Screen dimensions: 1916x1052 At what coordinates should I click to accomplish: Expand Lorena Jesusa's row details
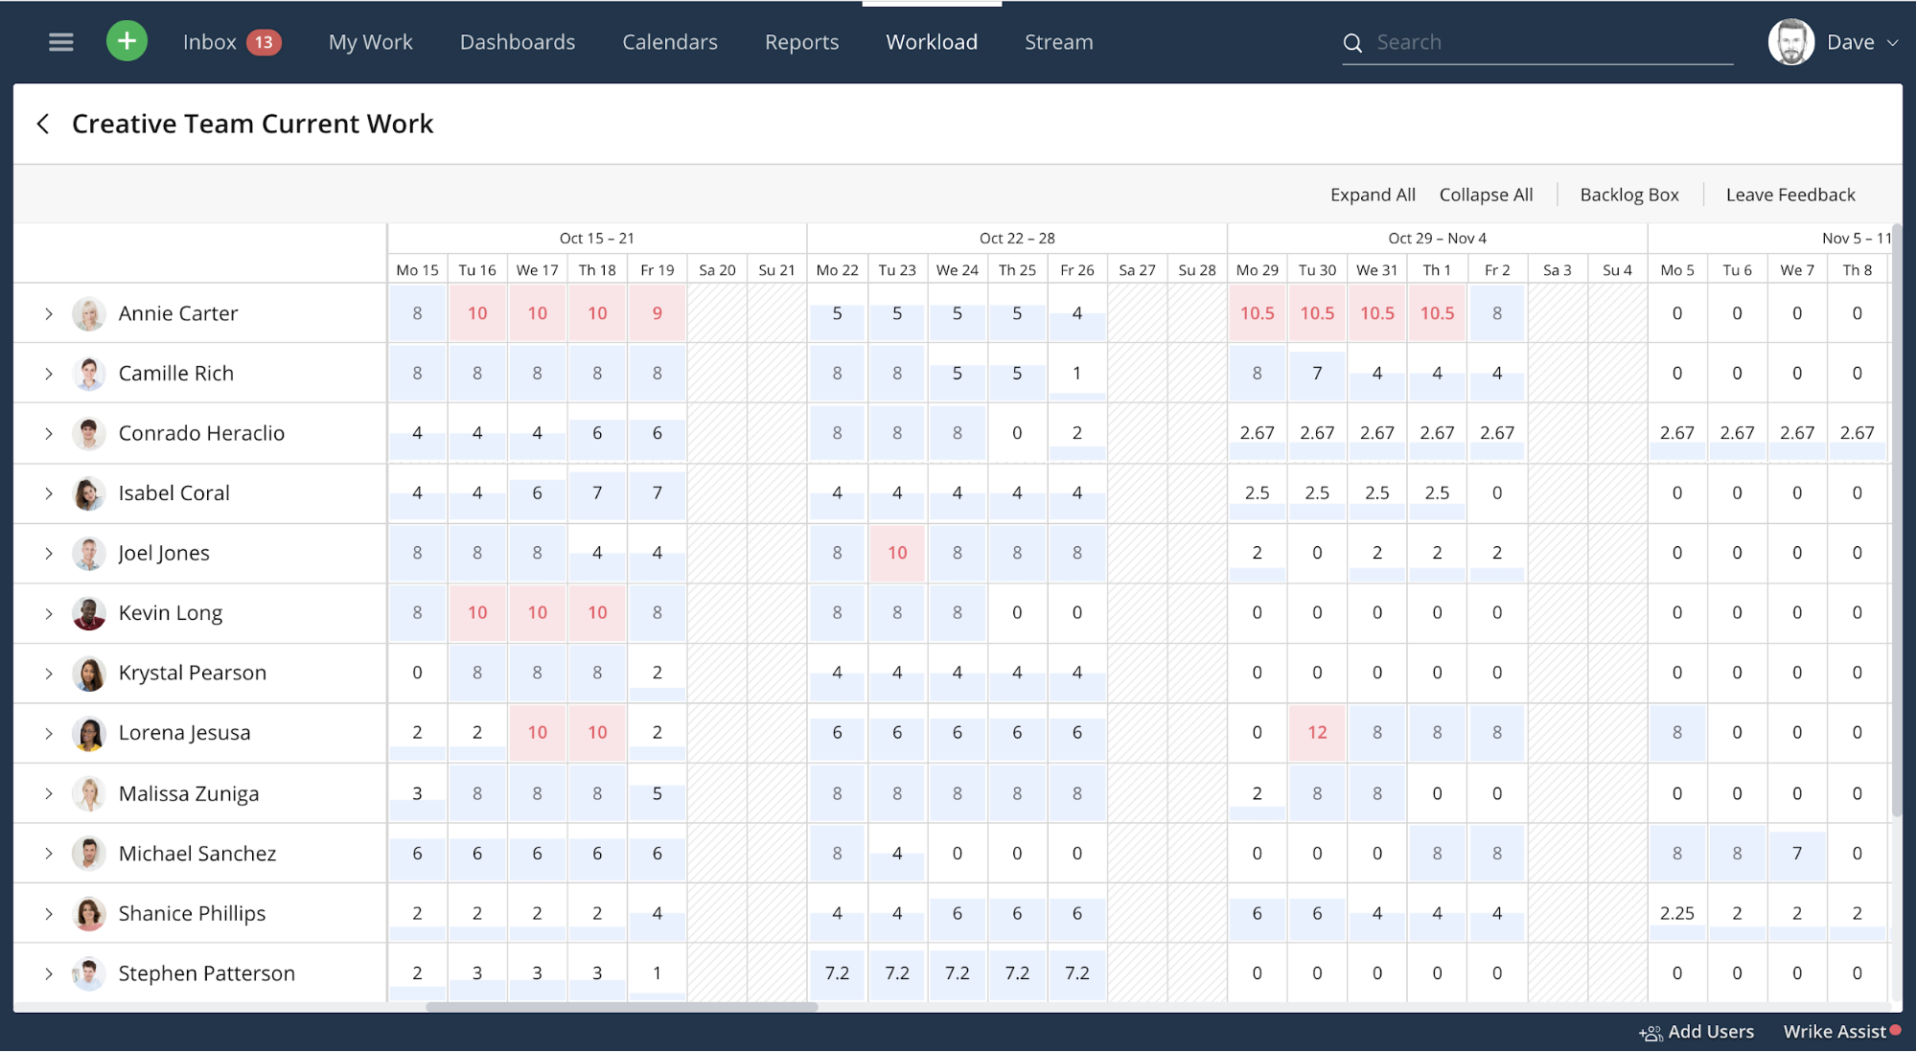coord(47,732)
